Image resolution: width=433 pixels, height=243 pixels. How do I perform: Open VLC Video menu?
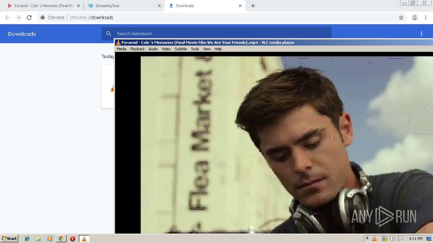pyautogui.click(x=166, y=49)
